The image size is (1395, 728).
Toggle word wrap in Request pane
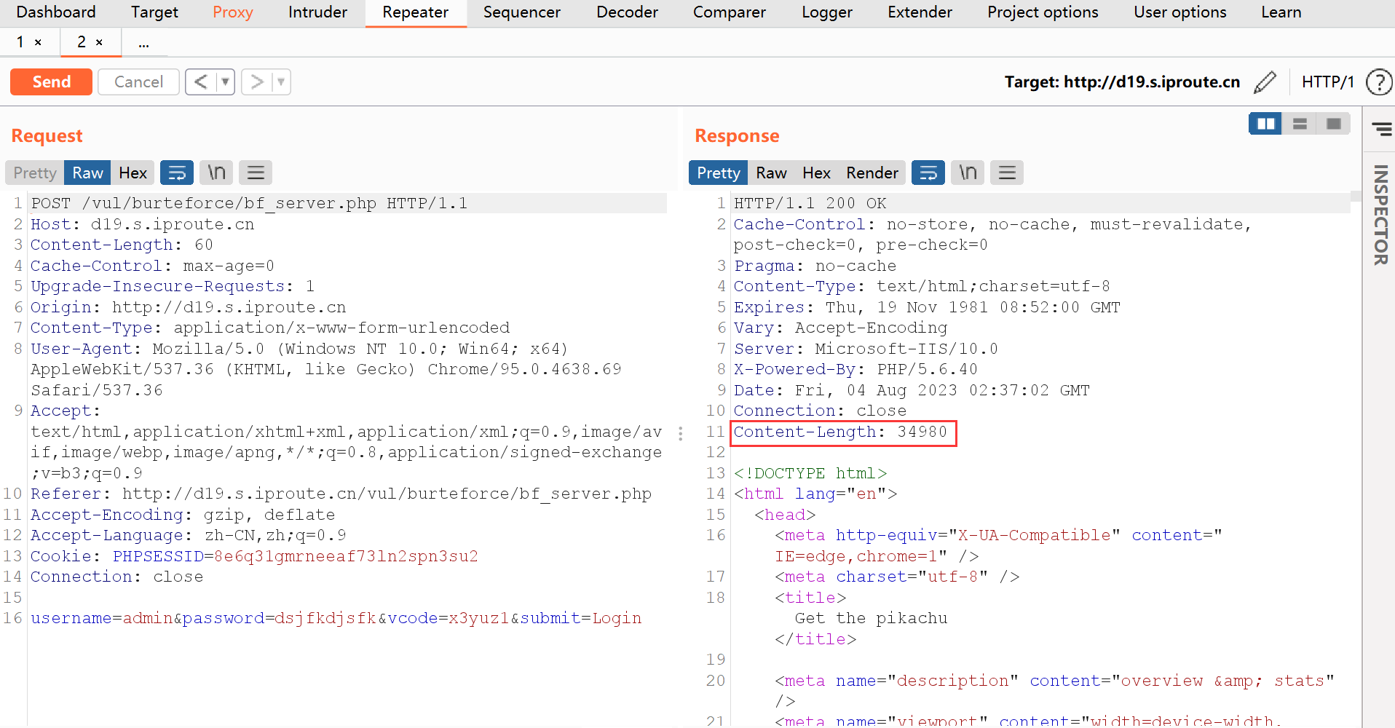pos(177,173)
